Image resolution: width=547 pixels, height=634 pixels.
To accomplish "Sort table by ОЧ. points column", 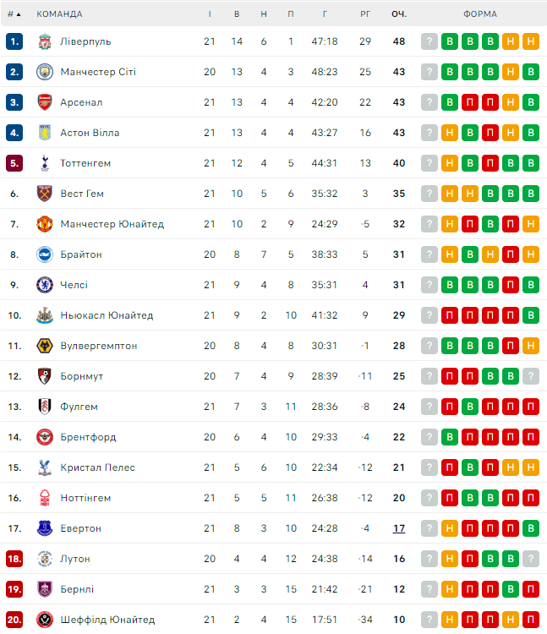I will click(399, 14).
